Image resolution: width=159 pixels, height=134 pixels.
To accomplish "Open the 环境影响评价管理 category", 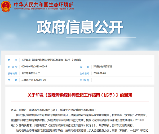I will 103,66.
